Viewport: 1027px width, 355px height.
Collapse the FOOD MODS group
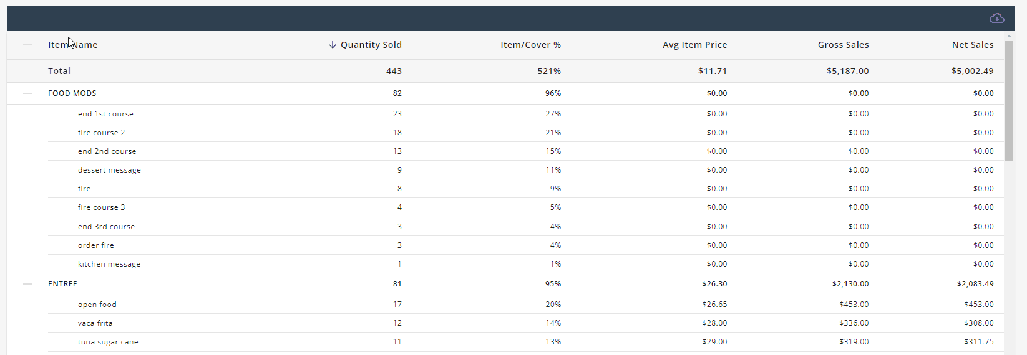[27, 93]
